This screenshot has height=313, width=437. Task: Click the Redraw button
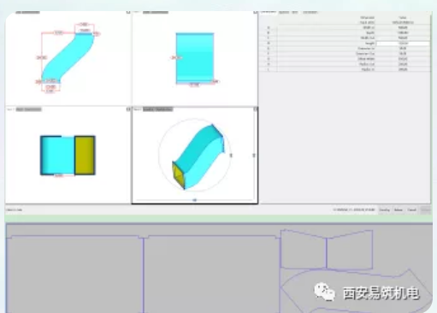(x=399, y=210)
